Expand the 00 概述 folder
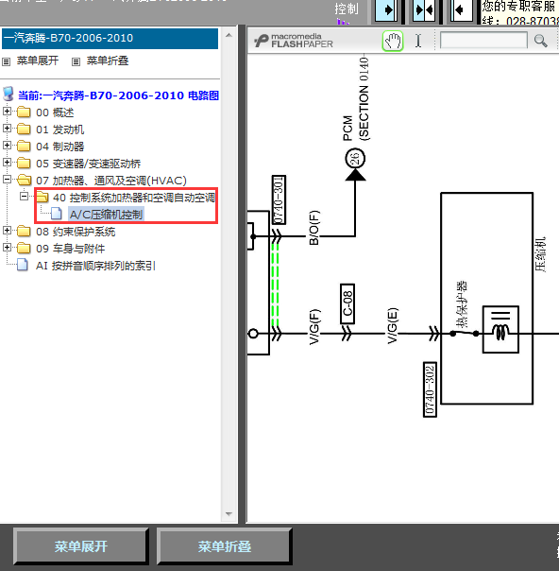Viewport: 559px width, 571px height. [7, 111]
